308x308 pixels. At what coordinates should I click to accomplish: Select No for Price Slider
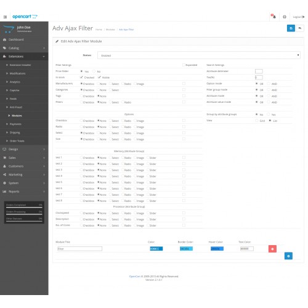pyautogui.click(x=94, y=71)
